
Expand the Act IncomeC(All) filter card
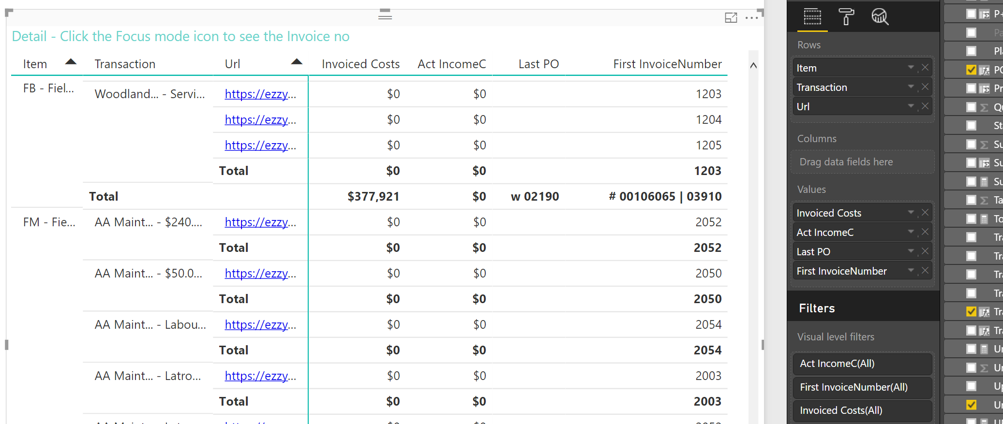click(x=862, y=364)
